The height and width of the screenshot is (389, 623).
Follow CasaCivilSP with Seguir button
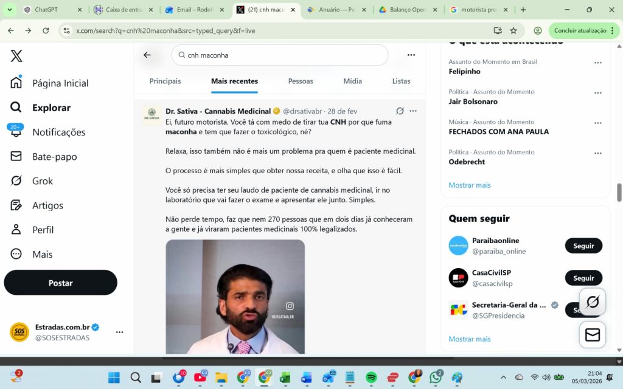click(x=583, y=278)
